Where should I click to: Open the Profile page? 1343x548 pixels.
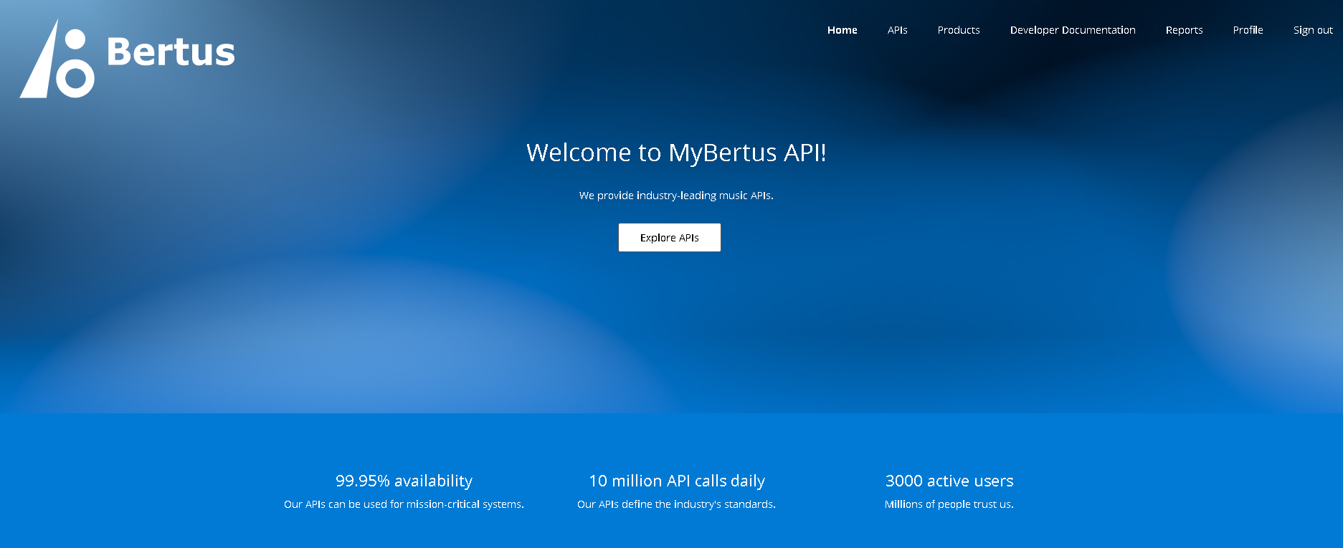click(x=1248, y=30)
